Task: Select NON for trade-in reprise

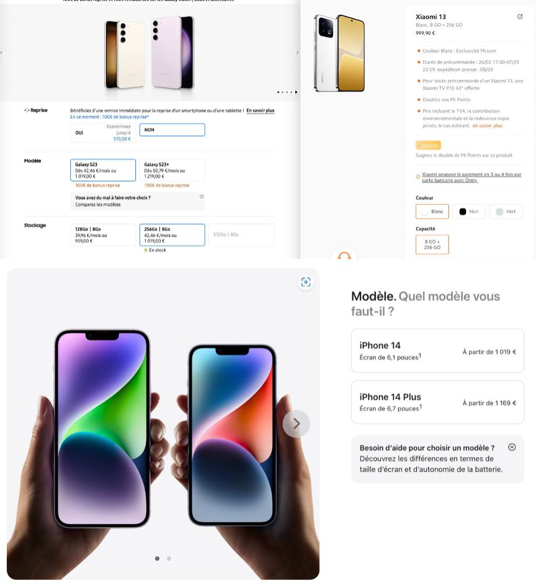Action: point(172,129)
